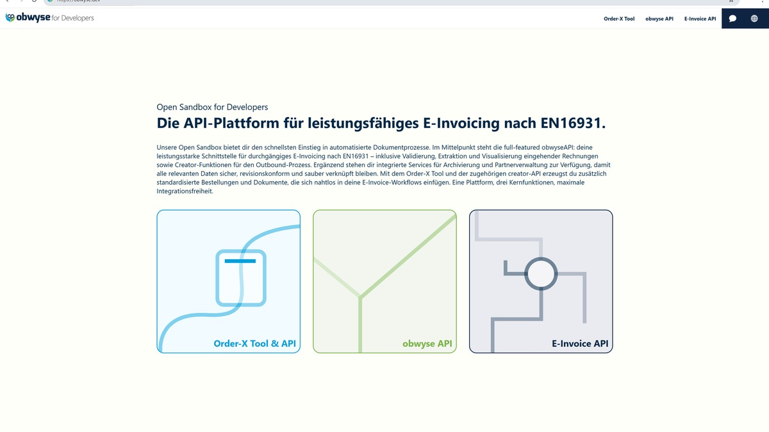Click the circle diagram icon on E-Invoice API card

click(x=540, y=273)
